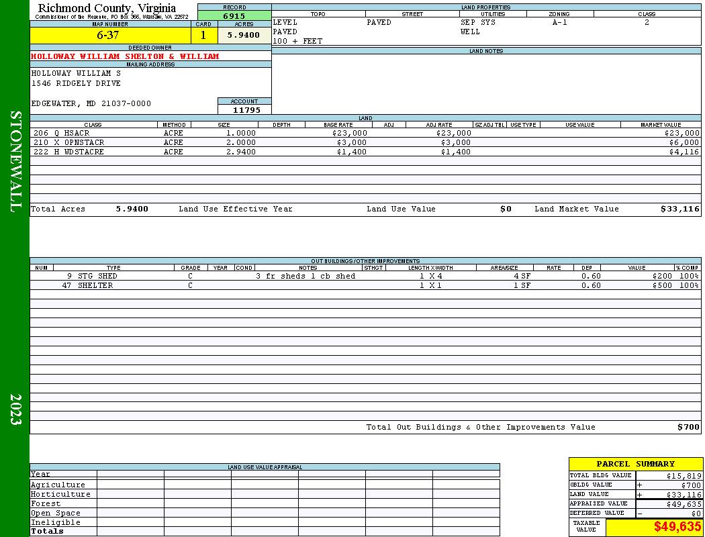Click the 100 + FEET topo entry
705x537 pixels.
297,41
